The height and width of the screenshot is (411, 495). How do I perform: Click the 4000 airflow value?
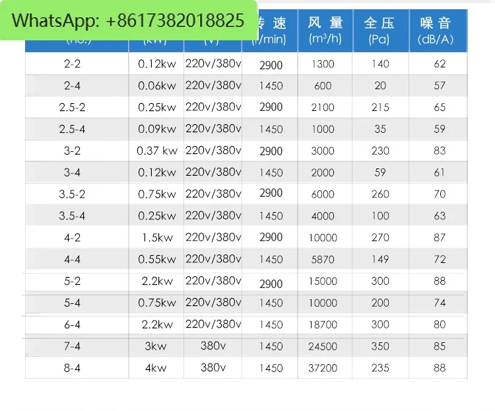coord(323,215)
